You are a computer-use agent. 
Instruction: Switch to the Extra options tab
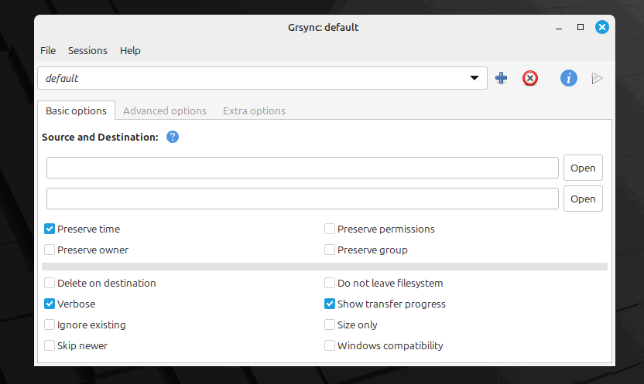254,110
